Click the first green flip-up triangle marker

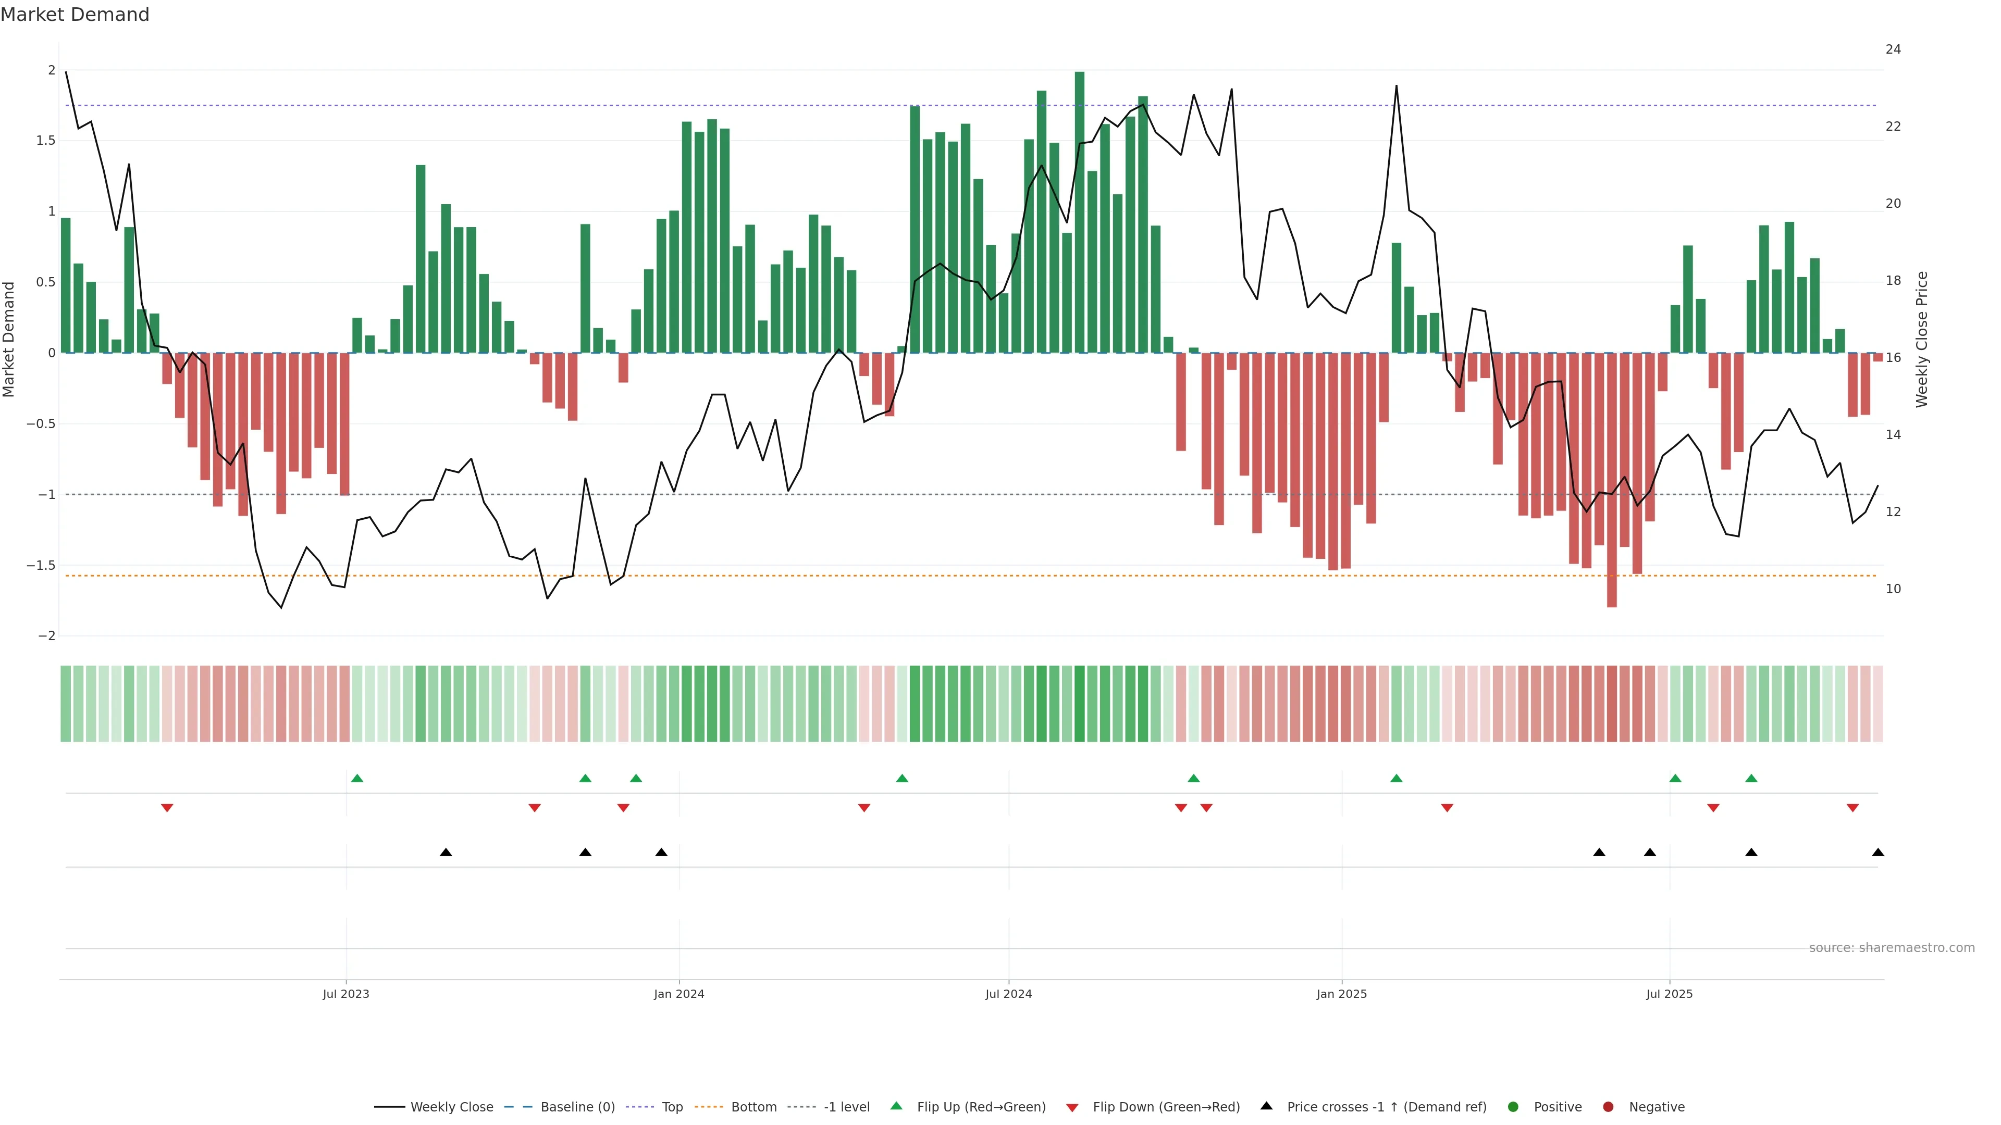pos(357,778)
